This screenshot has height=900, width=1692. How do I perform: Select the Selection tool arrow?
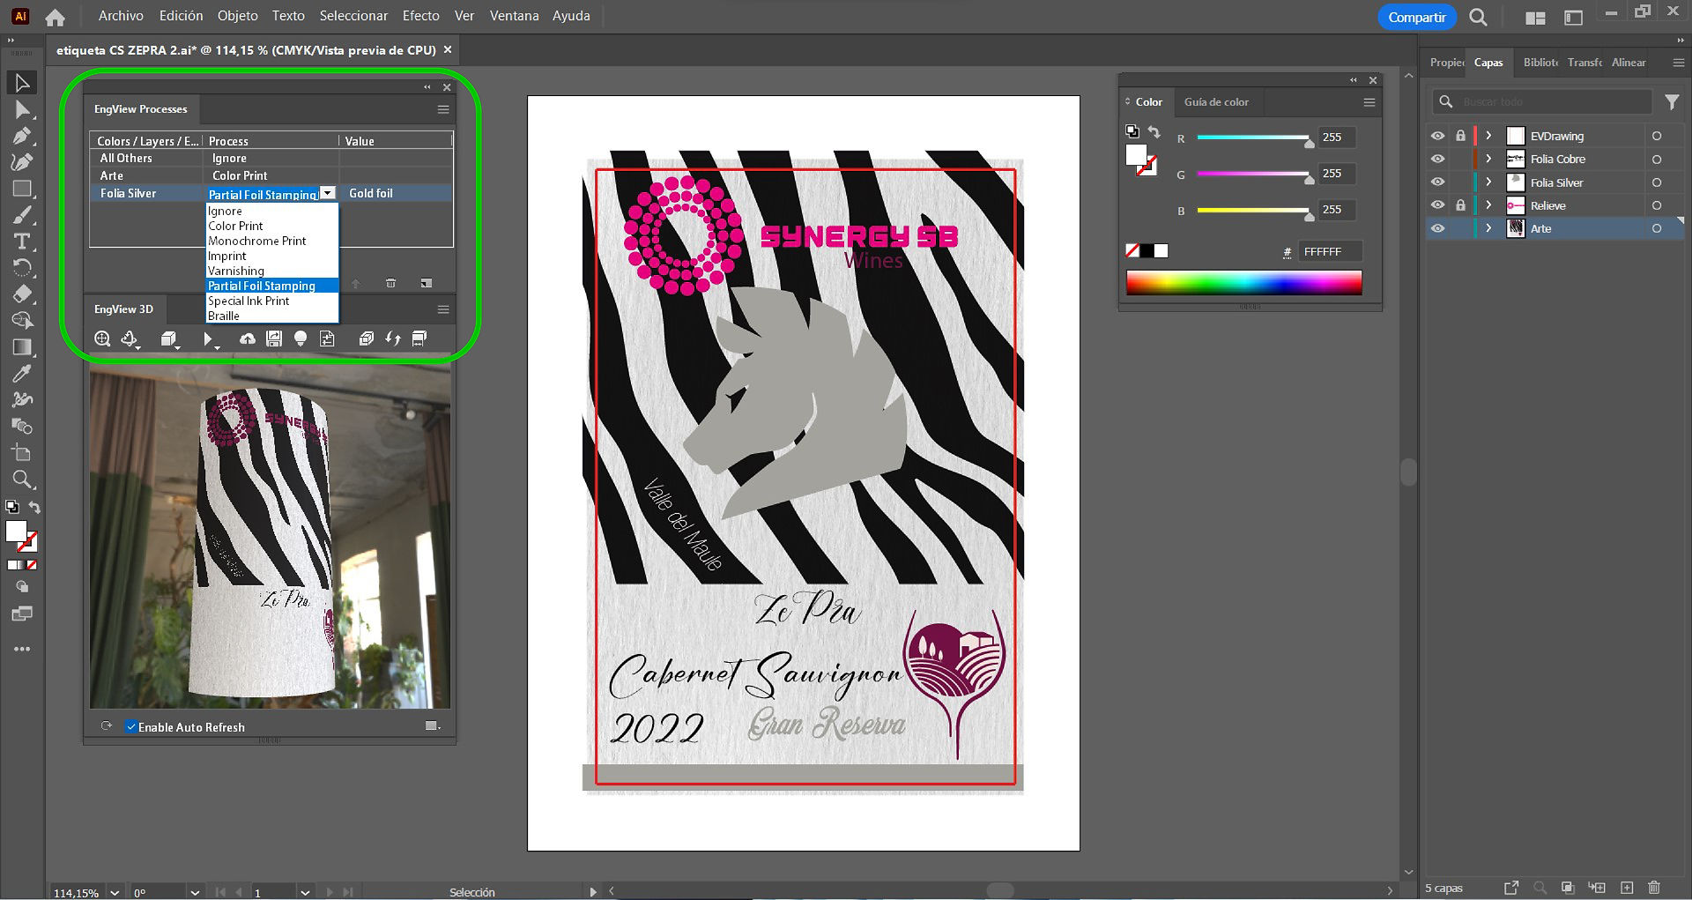tap(22, 83)
